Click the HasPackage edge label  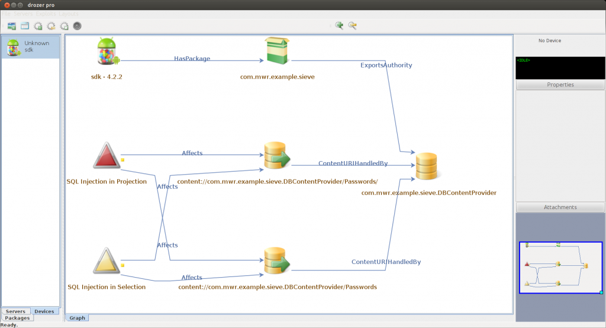(x=192, y=59)
